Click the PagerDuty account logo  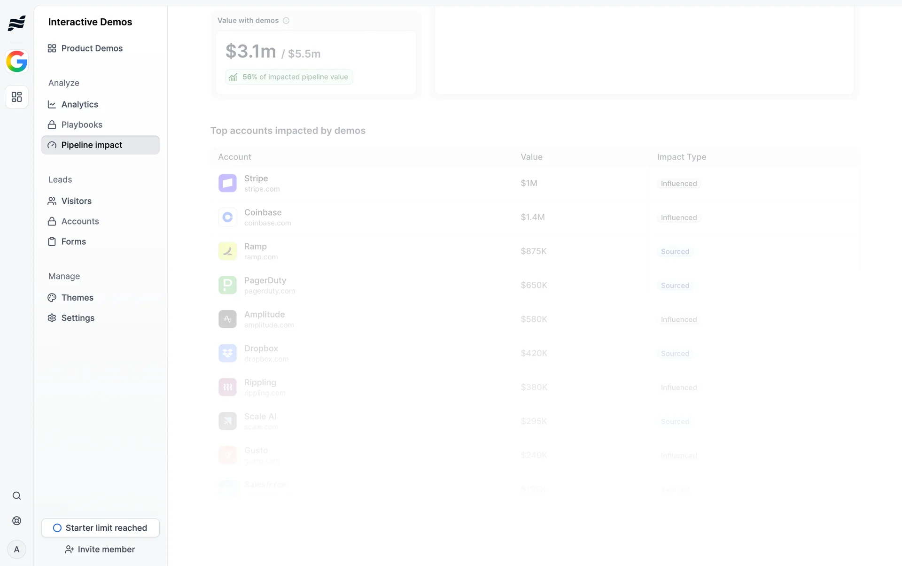[227, 285]
